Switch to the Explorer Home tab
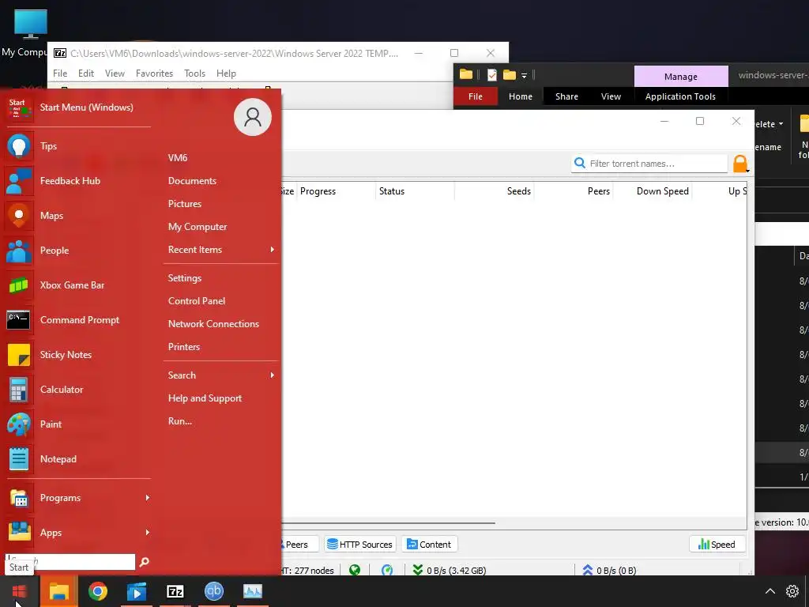 click(520, 96)
